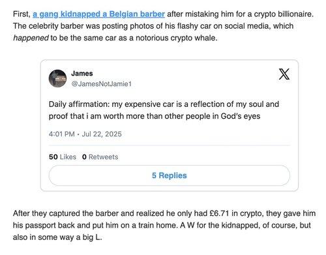This screenshot has width=326, height=255.
Task: Click the tweet timestamp 4:01 PM Jul 22, 2025
Action: pyautogui.click(x=85, y=134)
